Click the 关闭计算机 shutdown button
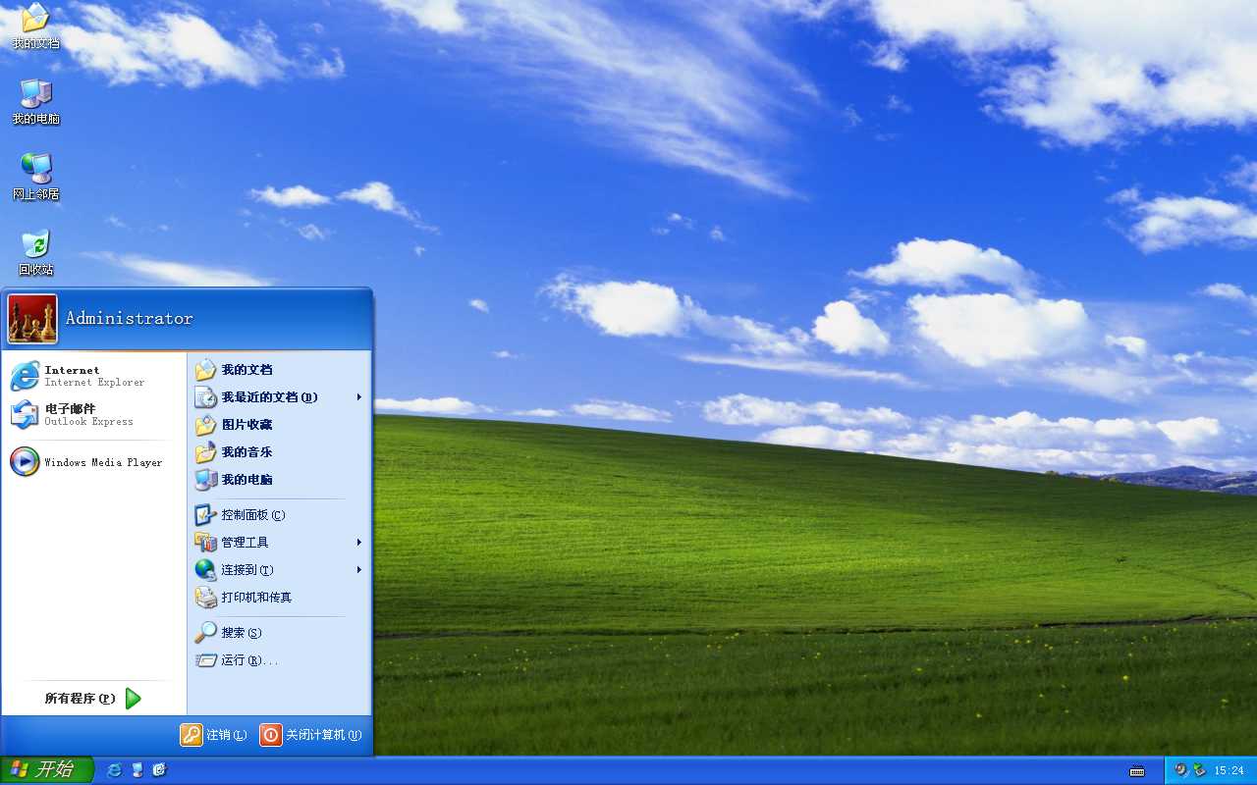 [310, 735]
